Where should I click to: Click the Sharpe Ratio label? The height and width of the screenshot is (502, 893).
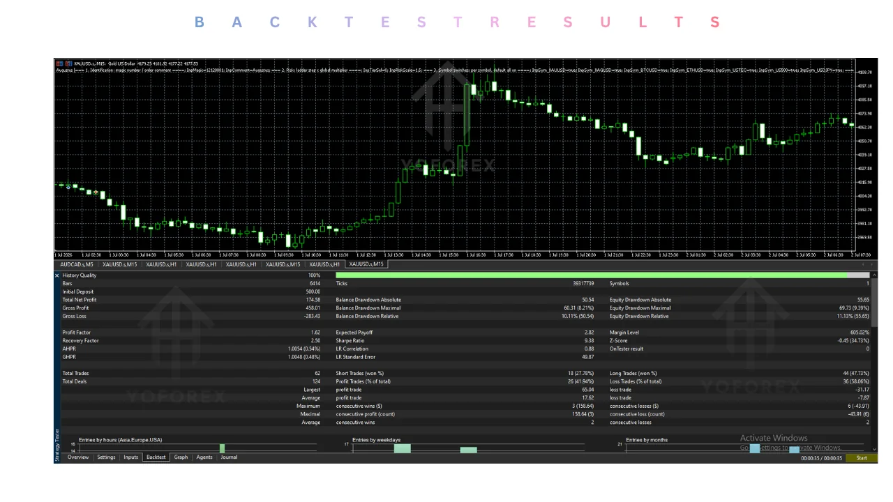351,341
